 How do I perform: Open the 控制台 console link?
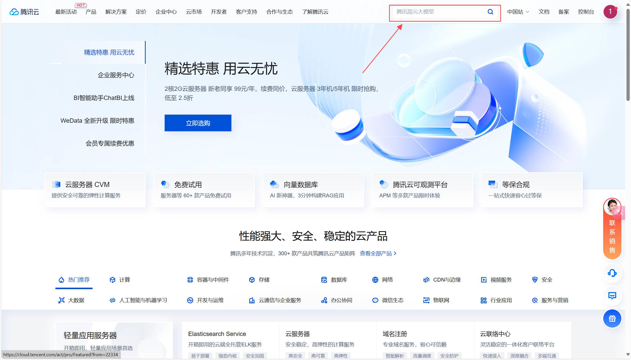pyautogui.click(x=586, y=12)
